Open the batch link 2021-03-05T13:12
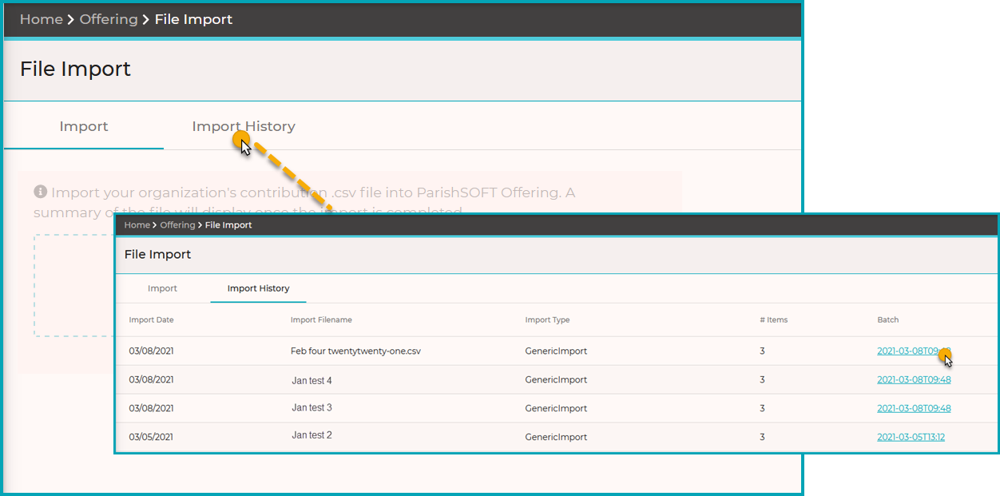The width and height of the screenshot is (1000, 496). pos(911,437)
